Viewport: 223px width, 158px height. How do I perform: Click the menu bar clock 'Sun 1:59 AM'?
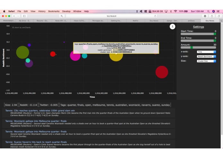click(x=197, y=11)
